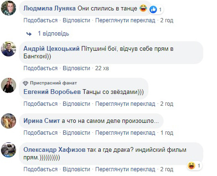Reply to Ирина Смит's comment via Відповісти
The image size is (217, 176).
(77, 133)
